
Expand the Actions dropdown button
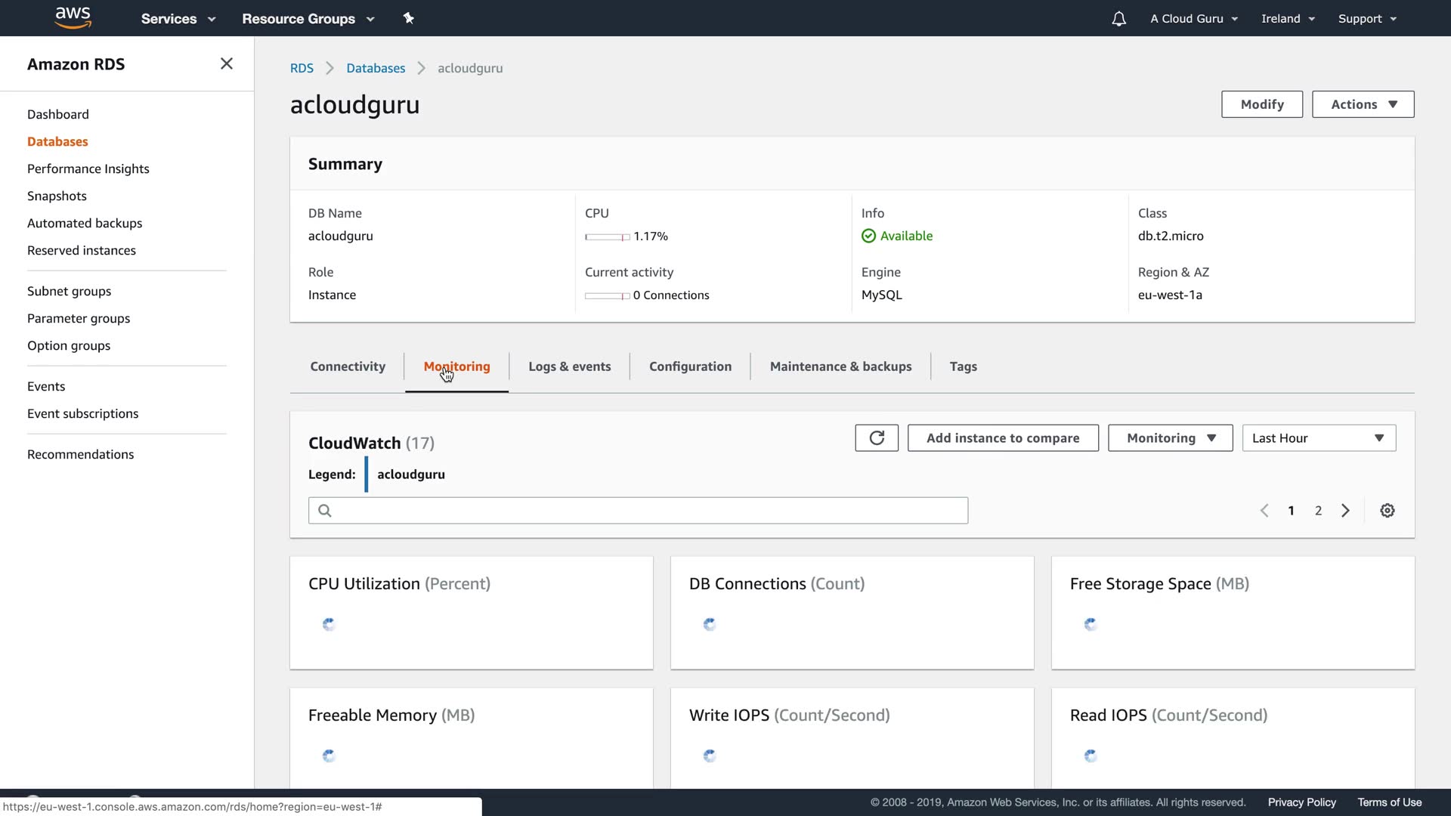click(x=1363, y=104)
